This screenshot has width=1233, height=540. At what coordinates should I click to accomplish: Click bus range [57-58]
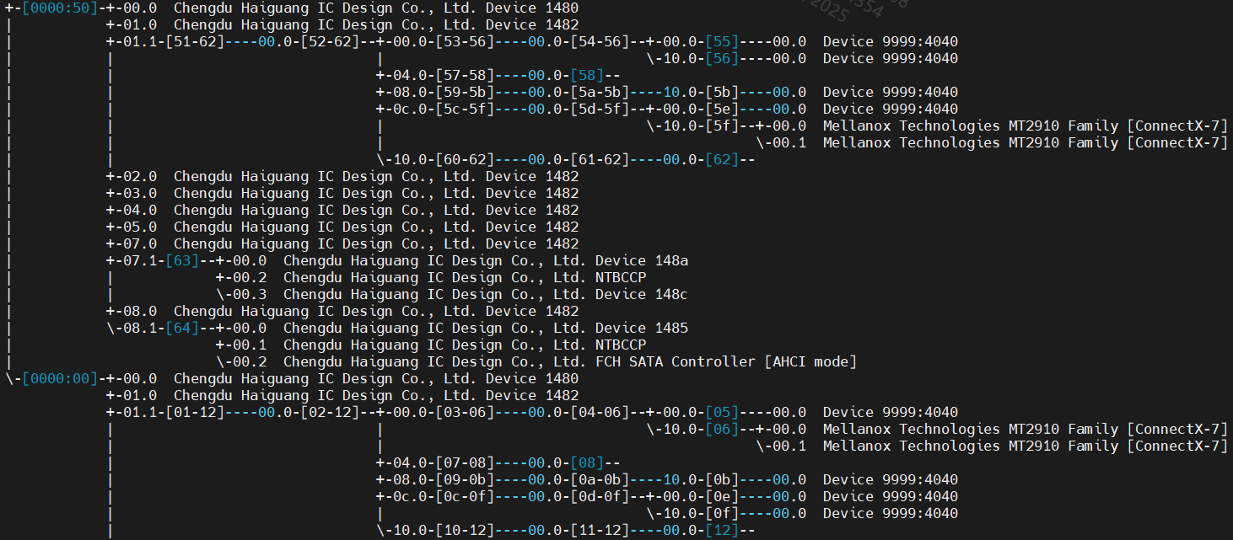coord(465,75)
